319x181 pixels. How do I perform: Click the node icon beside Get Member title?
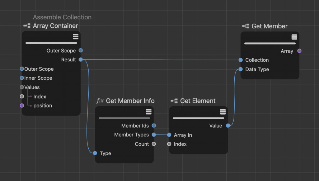[245, 26]
